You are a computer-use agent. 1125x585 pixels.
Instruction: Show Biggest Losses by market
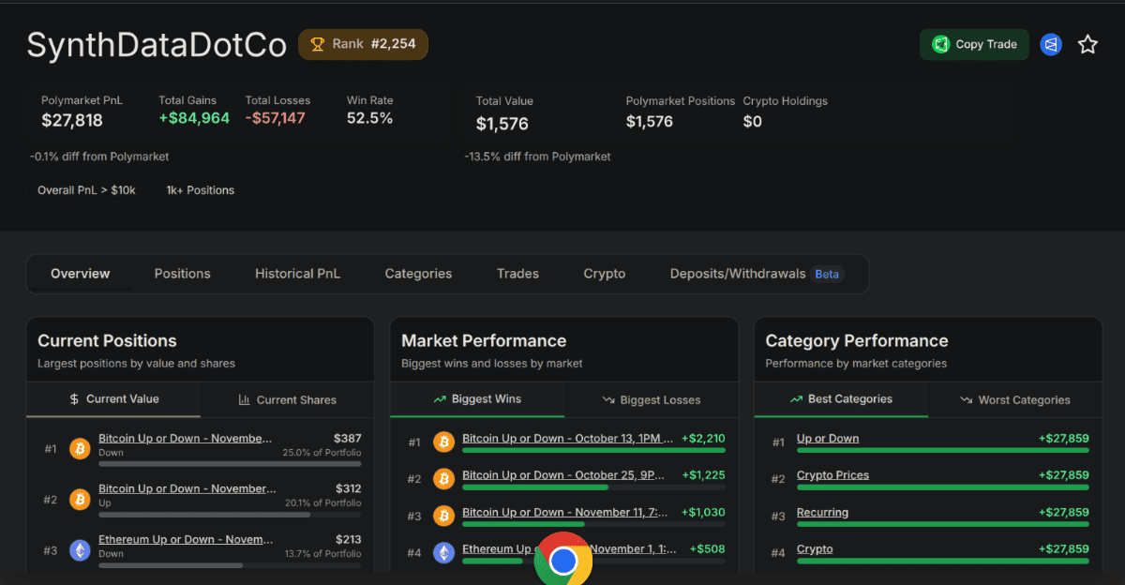651,399
